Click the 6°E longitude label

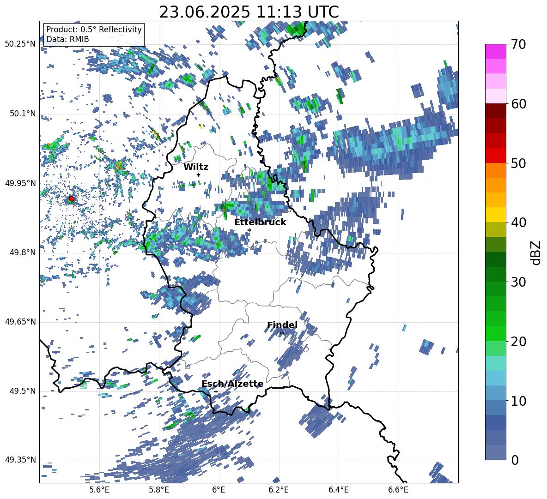219,490
